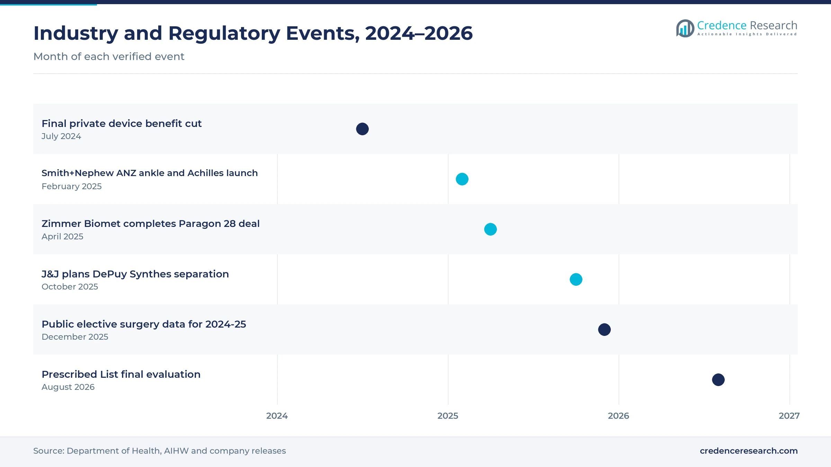Click the chart title 'Industry and Regulatory Events'
831x467 pixels.
253,33
